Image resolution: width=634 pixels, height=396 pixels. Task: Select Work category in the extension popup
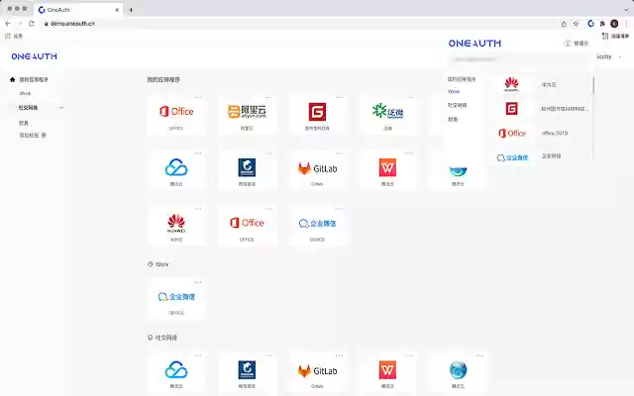[x=454, y=92]
